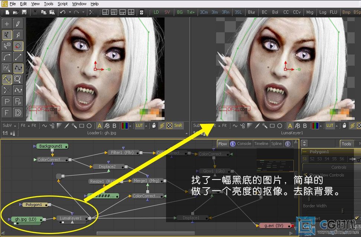Click the gradient ramp icon in Loader1 viewer
This screenshot has height=237, width=361.
pyautogui.click(x=59, y=125)
